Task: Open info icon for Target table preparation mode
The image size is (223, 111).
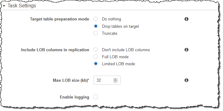Action: [x=186, y=19]
